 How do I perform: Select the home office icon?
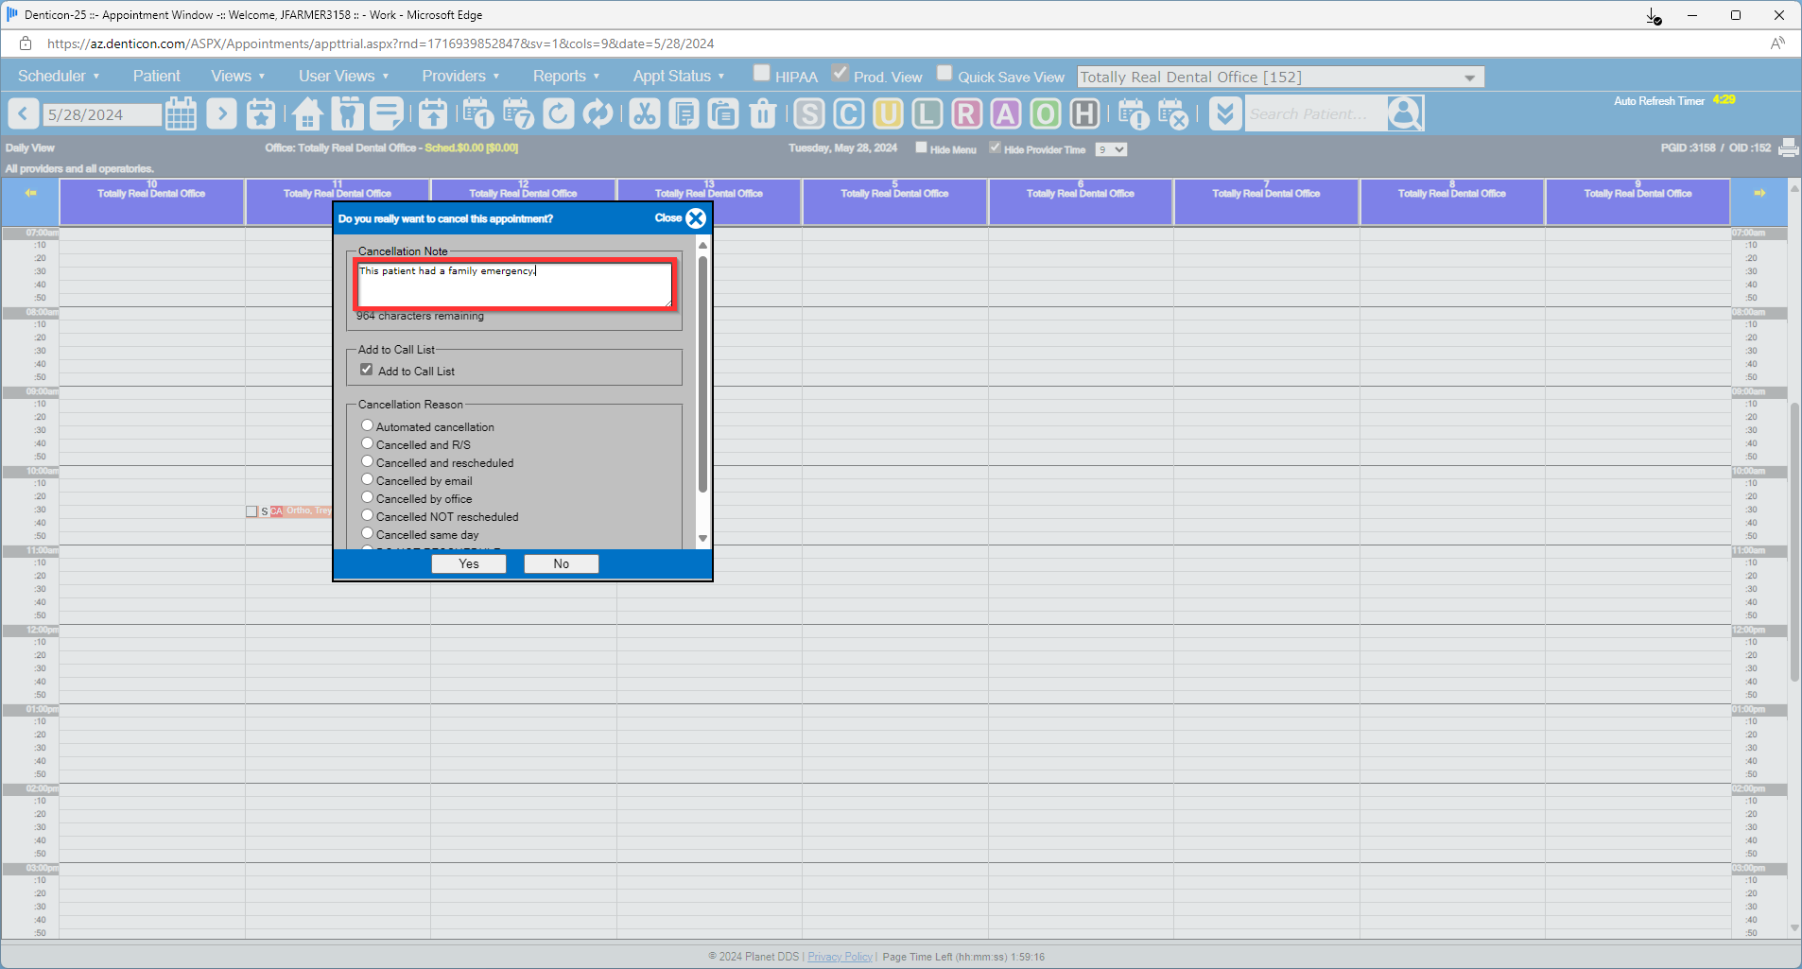click(x=305, y=113)
